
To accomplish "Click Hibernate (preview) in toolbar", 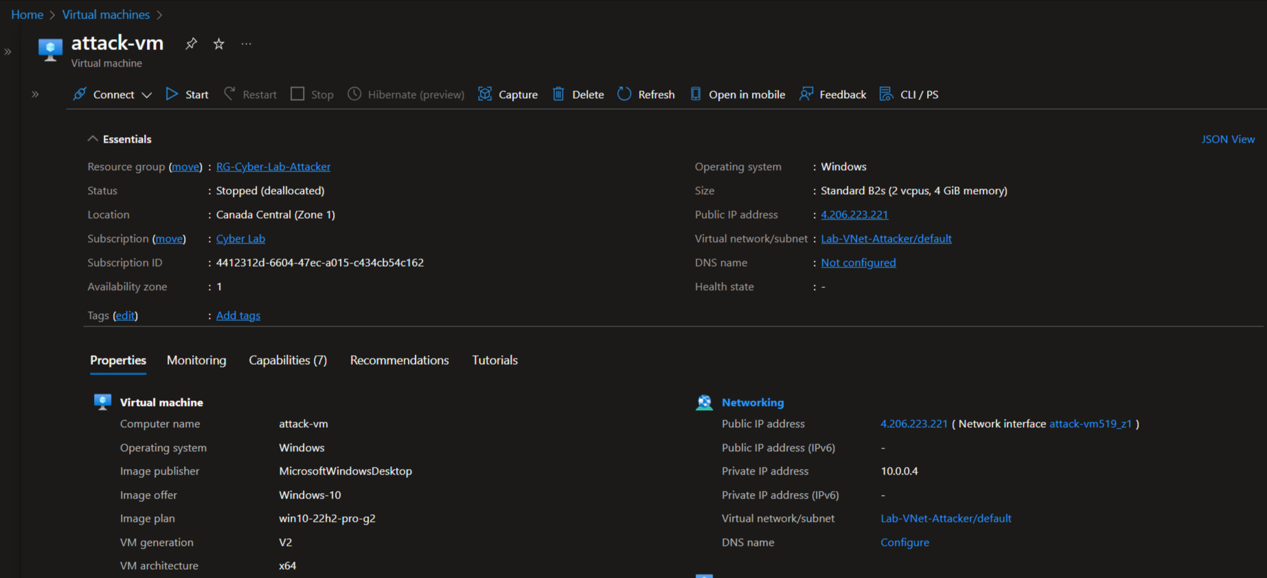I will 406,94.
